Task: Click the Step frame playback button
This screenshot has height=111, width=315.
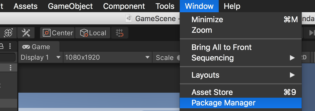Action: tap(312, 33)
